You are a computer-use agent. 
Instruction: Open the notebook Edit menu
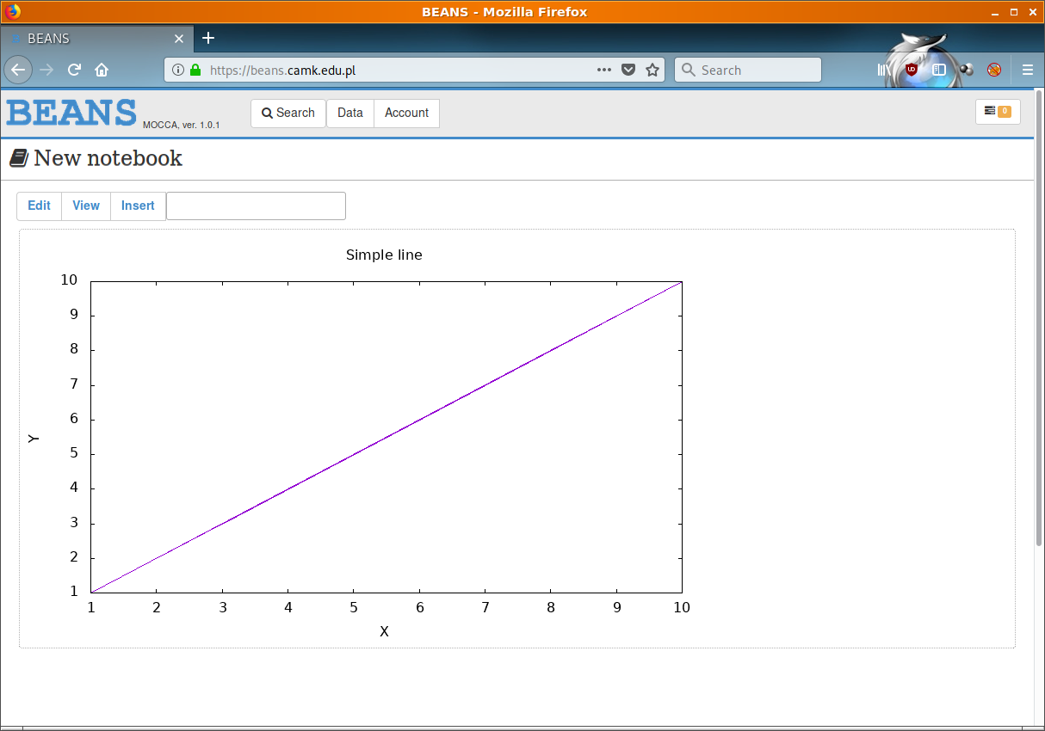click(x=39, y=206)
